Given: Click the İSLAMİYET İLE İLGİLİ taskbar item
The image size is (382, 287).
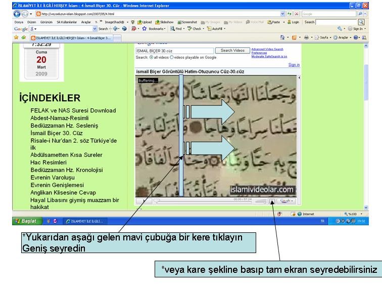Looking at the screenshot, I should tap(85, 221).
